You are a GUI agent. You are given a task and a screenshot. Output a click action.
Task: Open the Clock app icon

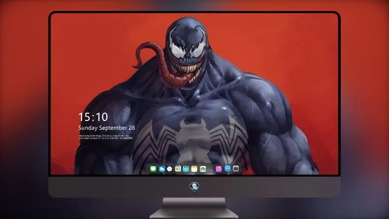click(170, 169)
